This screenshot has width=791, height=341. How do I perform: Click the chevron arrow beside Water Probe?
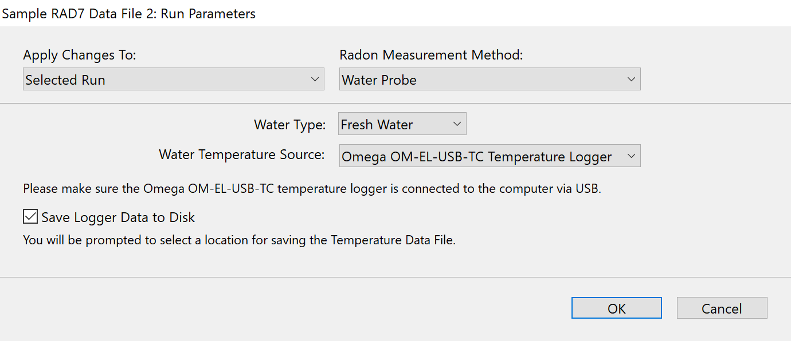(631, 80)
